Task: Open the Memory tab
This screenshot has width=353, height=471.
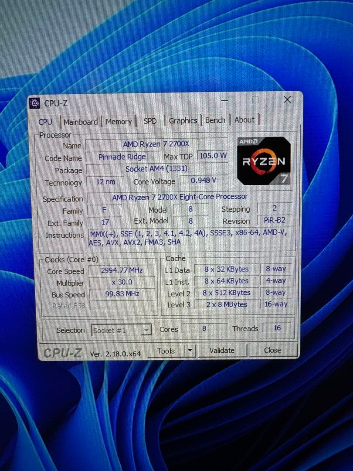Action: pyautogui.click(x=119, y=122)
